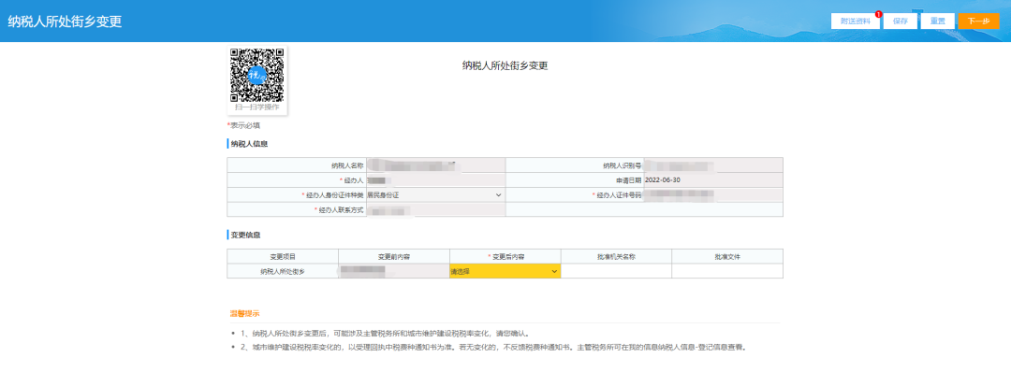Open the 附送资料 attachments button
The width and height of the screenshot is (1011, 386).
point(856,21)
